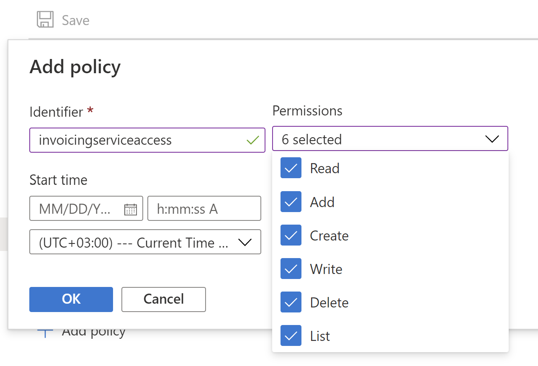Click the MM/DD/YYYY start date field
Screen dimensions: 538x366
86,208
